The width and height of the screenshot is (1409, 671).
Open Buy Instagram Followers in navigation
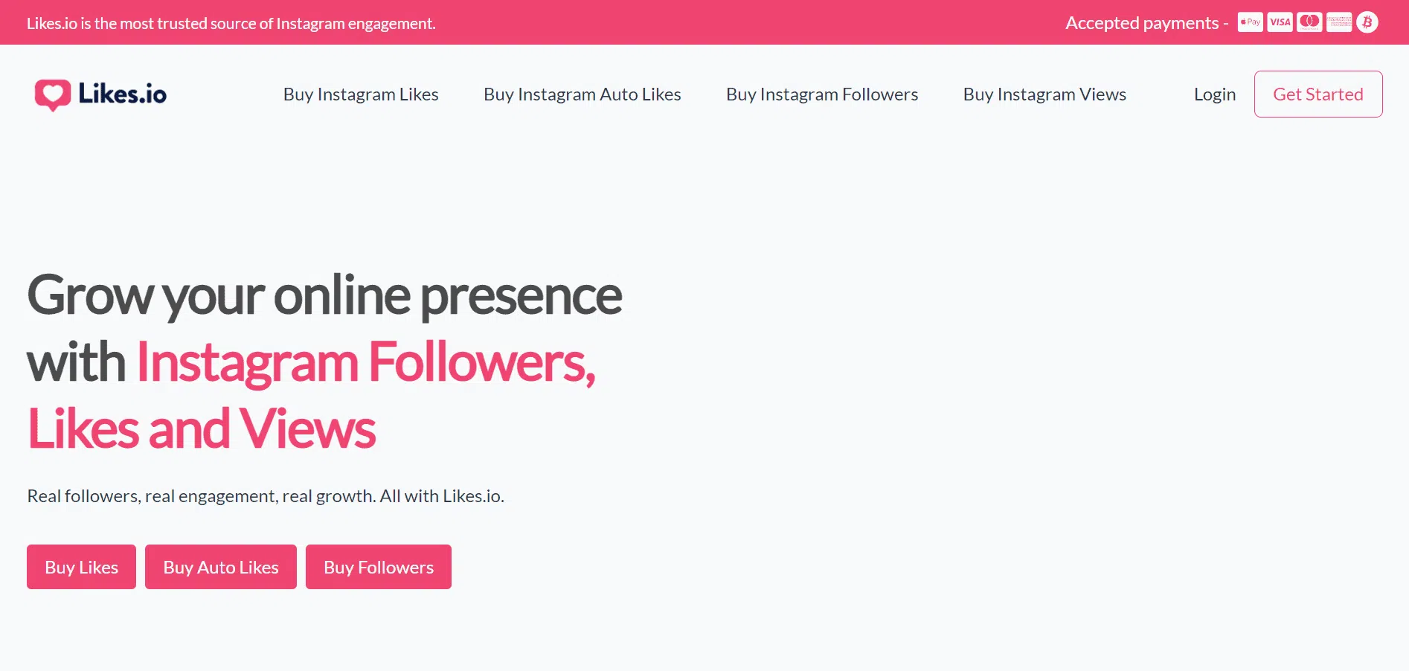[x=822, y=94]
